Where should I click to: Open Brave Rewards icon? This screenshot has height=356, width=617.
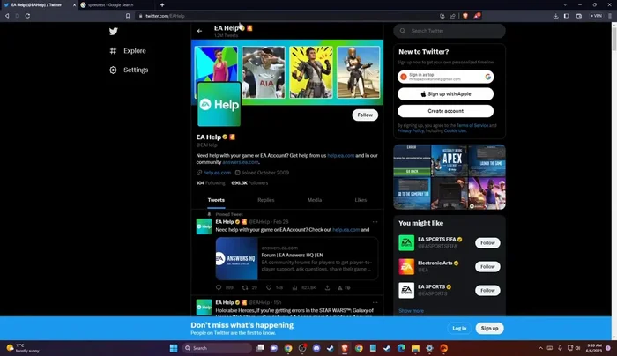pyautogui.click(x=477, y=16)
